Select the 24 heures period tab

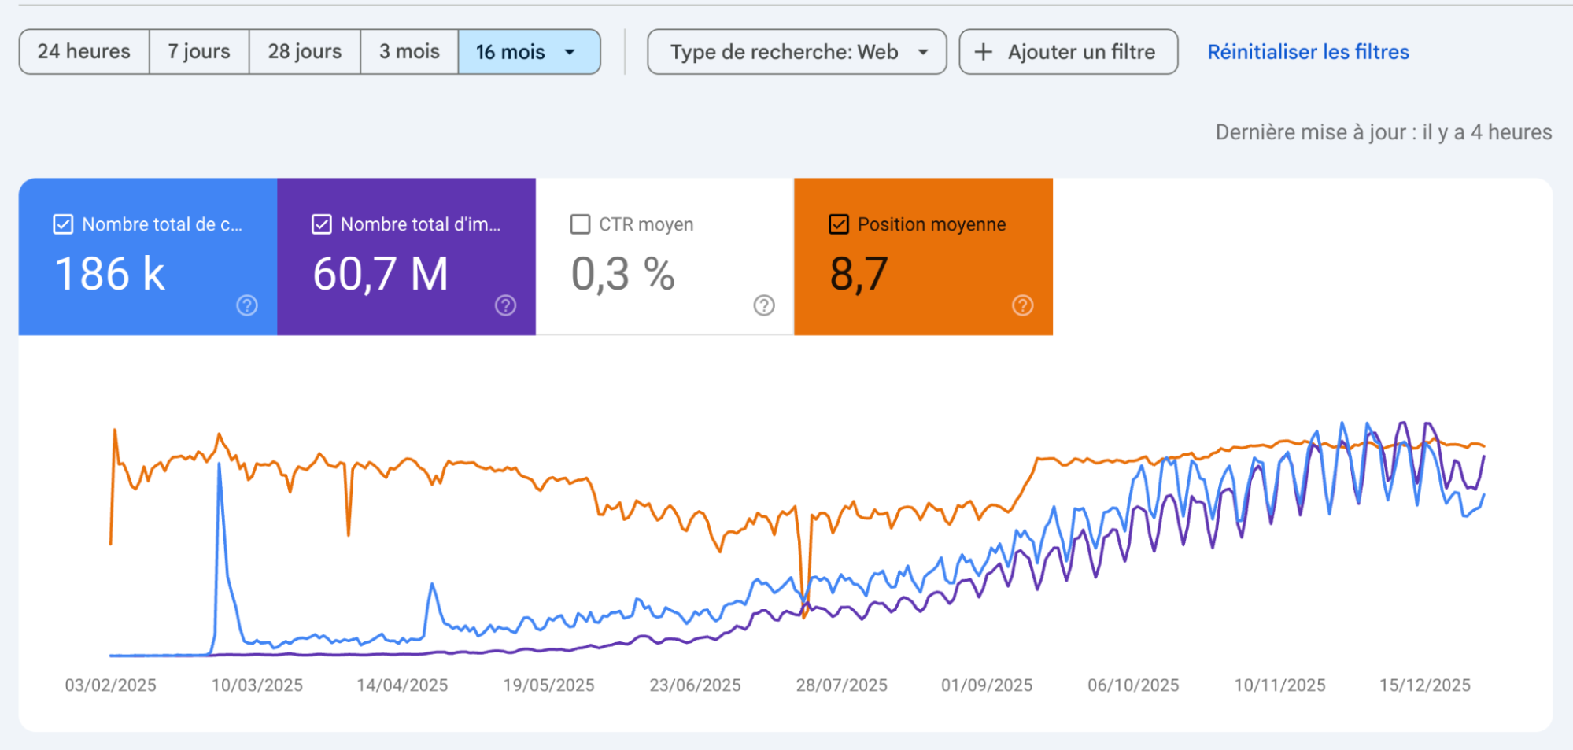pos(84,52)
